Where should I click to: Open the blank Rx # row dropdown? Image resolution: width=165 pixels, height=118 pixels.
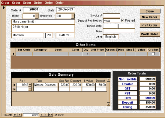tap(30, 89)
